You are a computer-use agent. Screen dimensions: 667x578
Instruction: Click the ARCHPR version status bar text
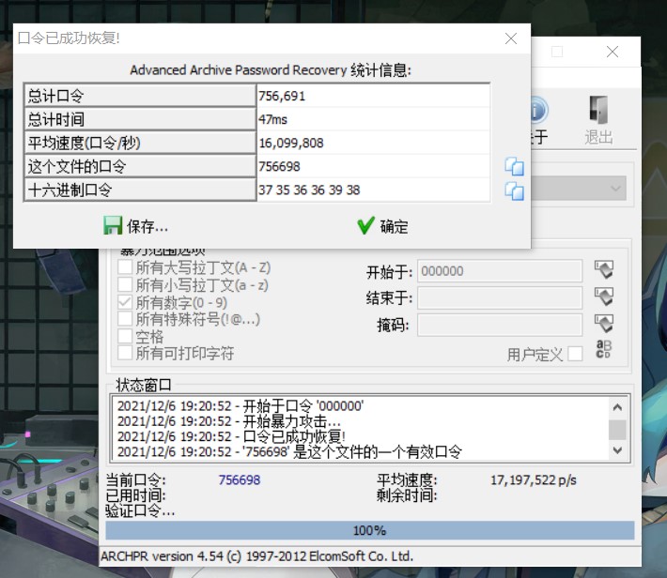256,555
